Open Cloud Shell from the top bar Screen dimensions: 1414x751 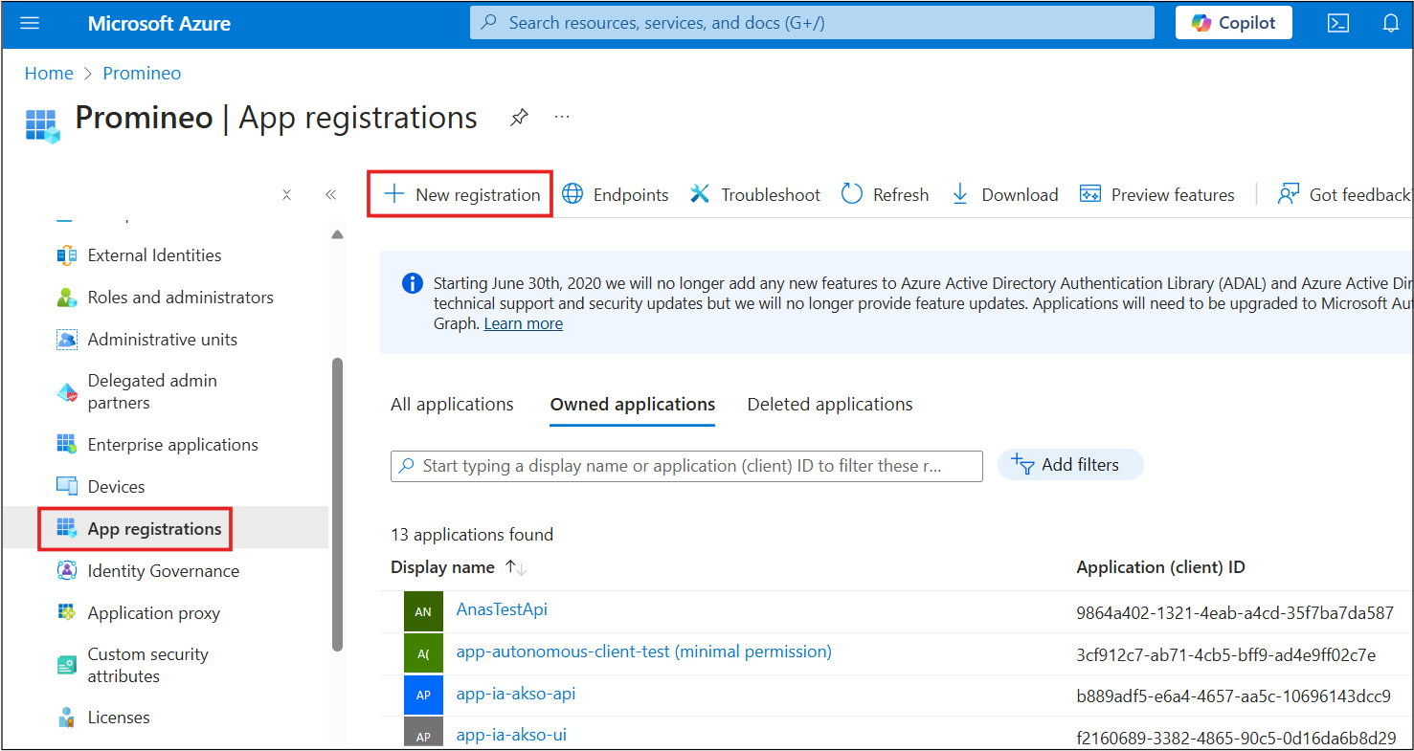[x=1338, y=23]
